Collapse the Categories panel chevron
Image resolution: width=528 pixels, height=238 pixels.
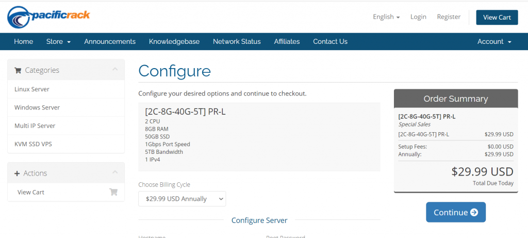115,69
